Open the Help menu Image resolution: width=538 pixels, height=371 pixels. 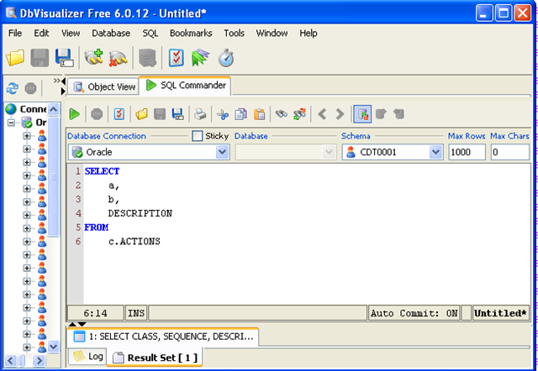(x=309, y=34)
